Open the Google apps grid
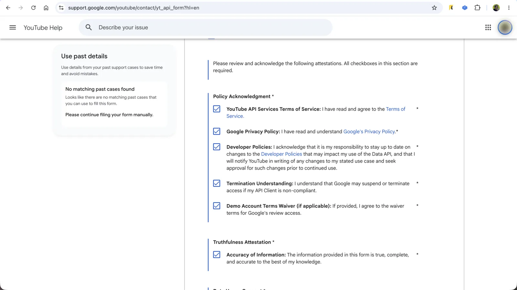Screen dimensions: 517x290 coord(488,27)
